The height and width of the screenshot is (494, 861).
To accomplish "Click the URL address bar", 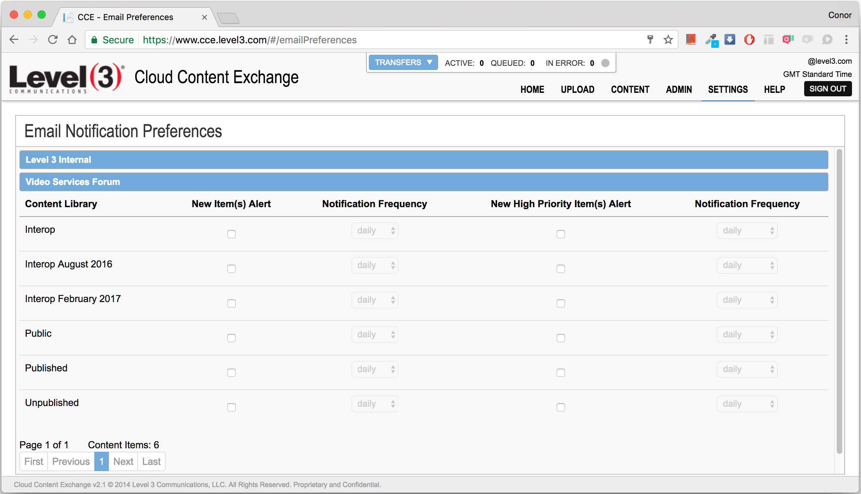I will pyautogui.click(x=381, y=40).
